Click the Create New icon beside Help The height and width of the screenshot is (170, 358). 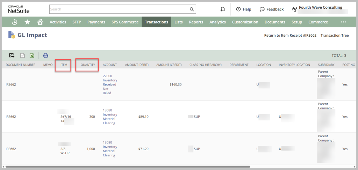coord(223,9)
